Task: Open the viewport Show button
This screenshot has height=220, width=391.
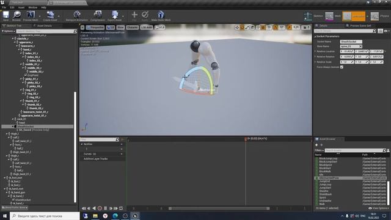Action: 120,28
